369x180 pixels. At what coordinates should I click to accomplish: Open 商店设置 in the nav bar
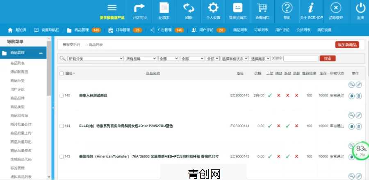(x=324, y=30)
